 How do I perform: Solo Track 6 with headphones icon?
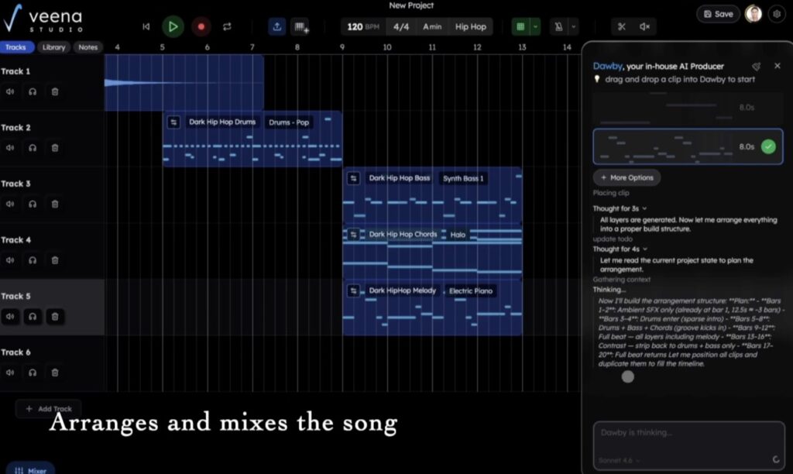coord(33,373)
